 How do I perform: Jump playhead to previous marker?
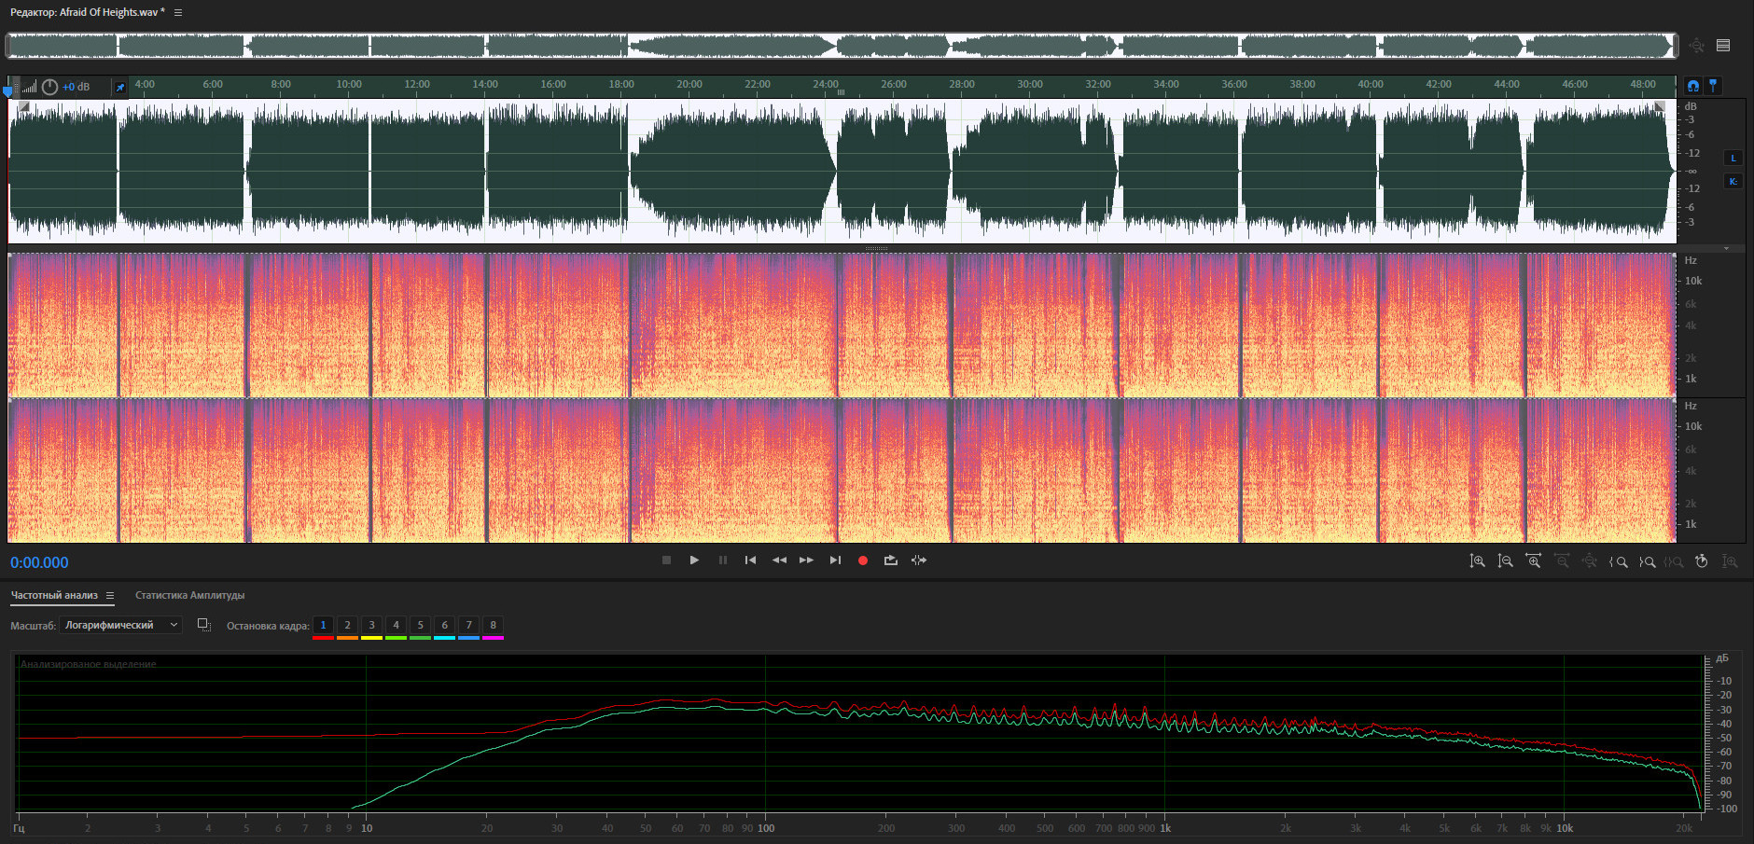(750, 560)
